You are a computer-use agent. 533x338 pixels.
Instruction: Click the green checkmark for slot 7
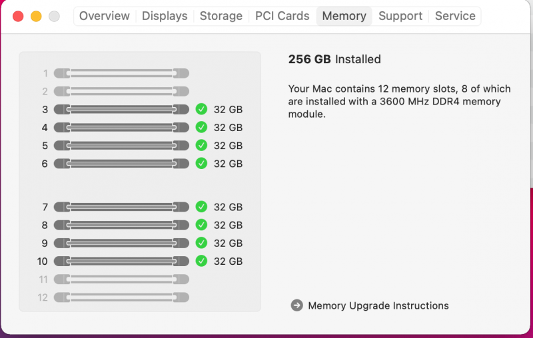click(202, 207)
